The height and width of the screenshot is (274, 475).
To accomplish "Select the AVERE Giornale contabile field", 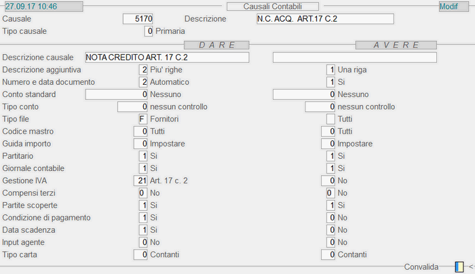I will click(x=330, y=168).
